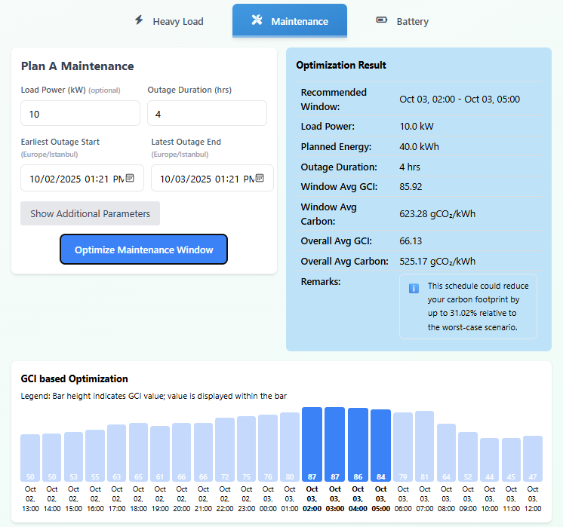Click the lightning bolt Heavy Load icon
563x527 pixels.
(x=139, y=20)
